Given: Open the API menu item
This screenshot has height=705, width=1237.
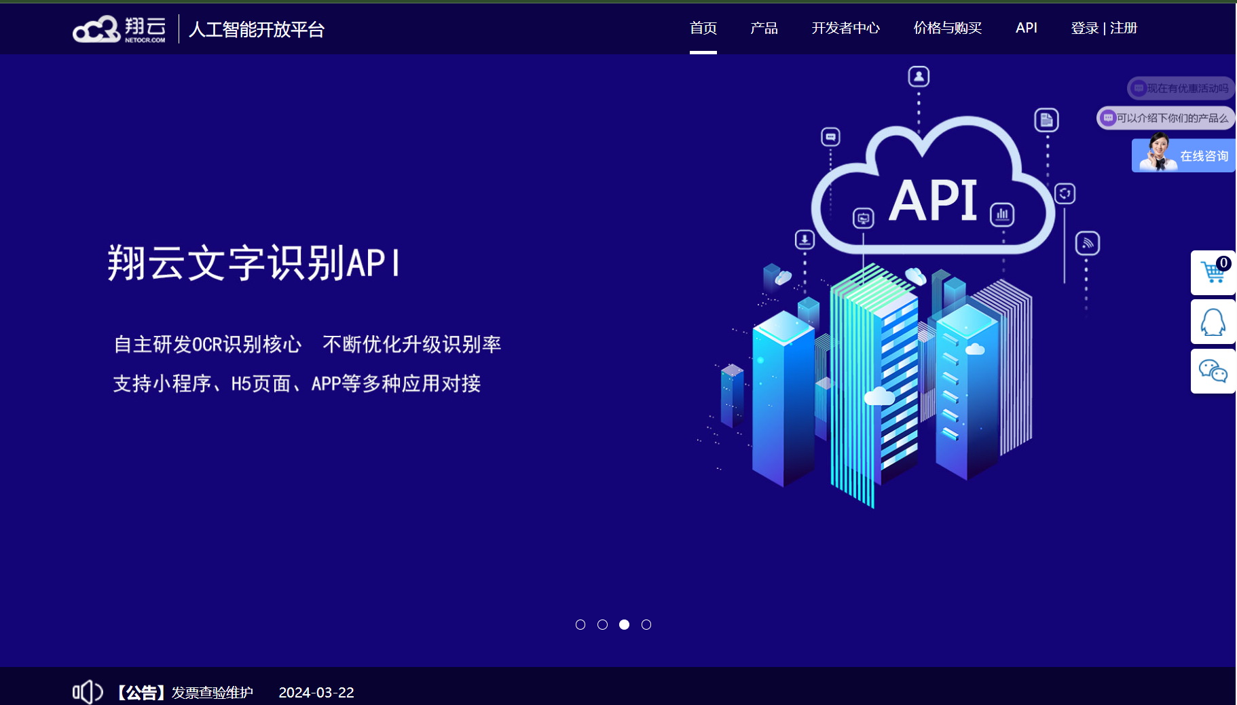Looking at the screenshot, I should pos(1027,28).
